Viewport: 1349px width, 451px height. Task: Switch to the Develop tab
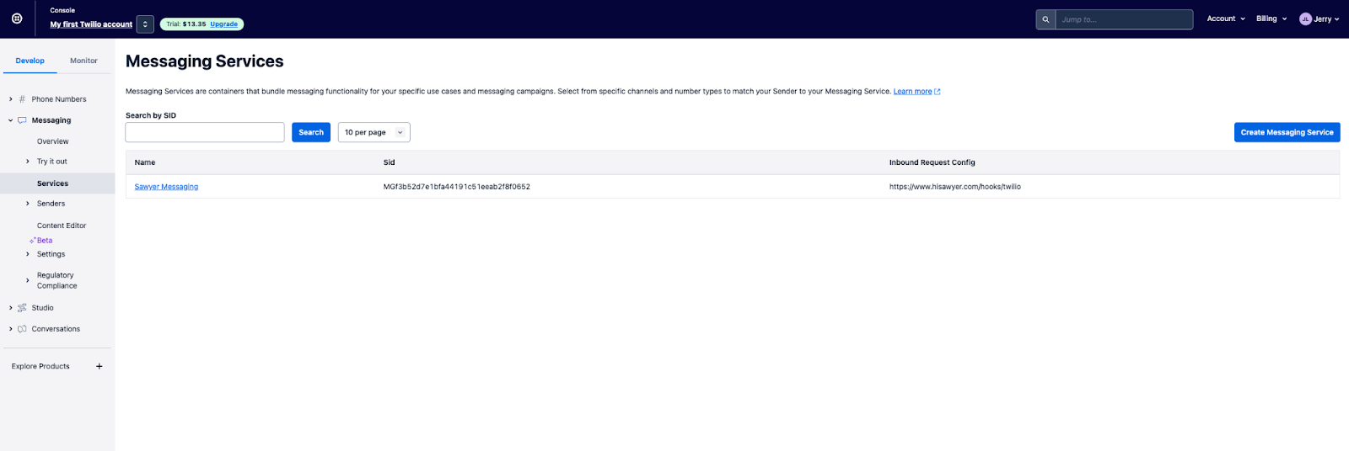[30, 61]
